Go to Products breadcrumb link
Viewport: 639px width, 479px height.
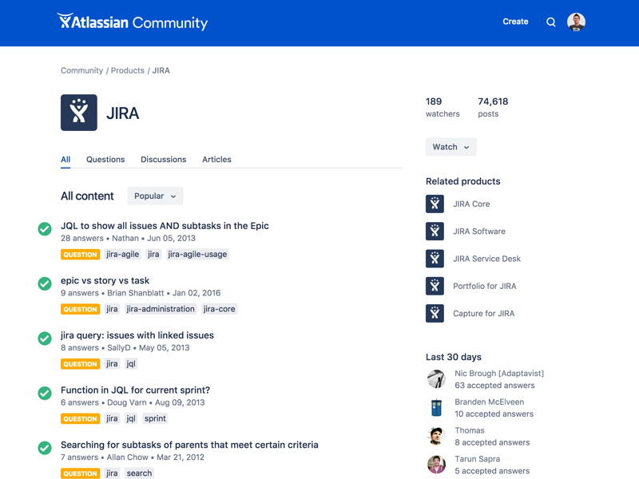(128, 70)
